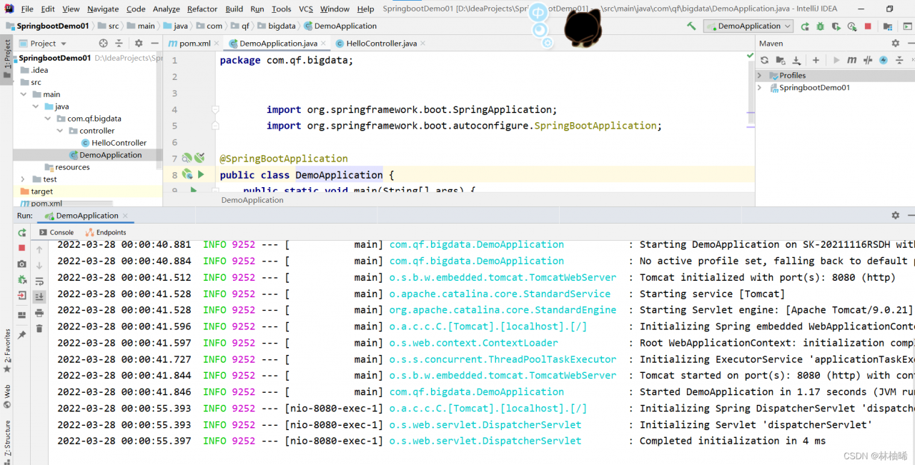Click the Dump Threads camera icon

tap(22, 264)
